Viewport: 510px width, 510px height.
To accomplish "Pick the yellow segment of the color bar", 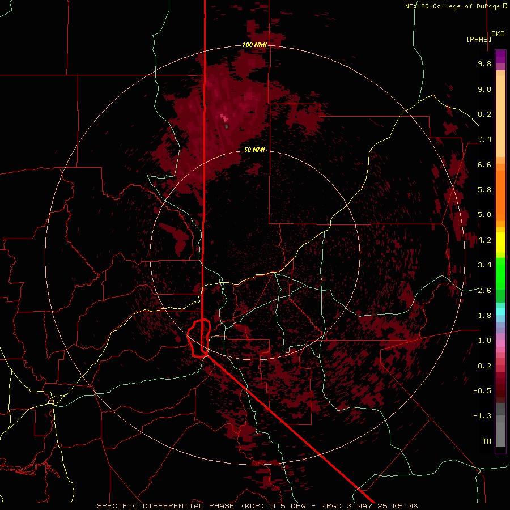I will click(500, 243).
